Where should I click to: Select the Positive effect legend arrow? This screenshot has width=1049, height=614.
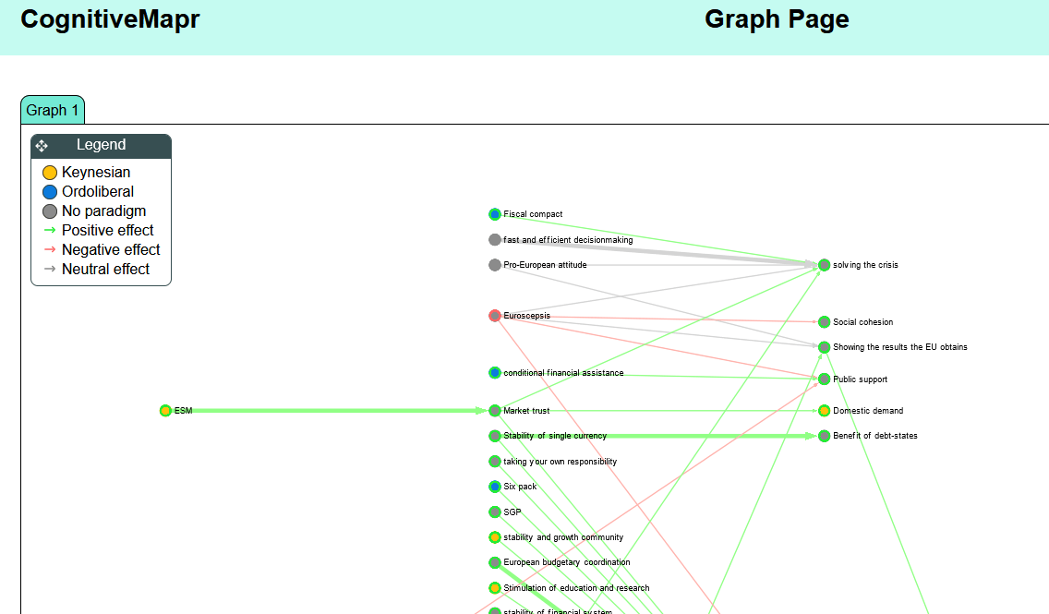click(51, 230)
